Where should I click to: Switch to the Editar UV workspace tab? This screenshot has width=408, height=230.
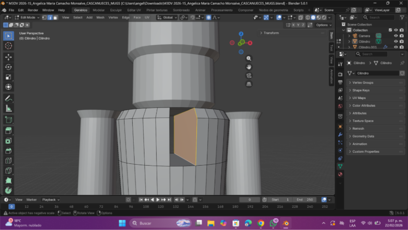(x=134, y=10)
